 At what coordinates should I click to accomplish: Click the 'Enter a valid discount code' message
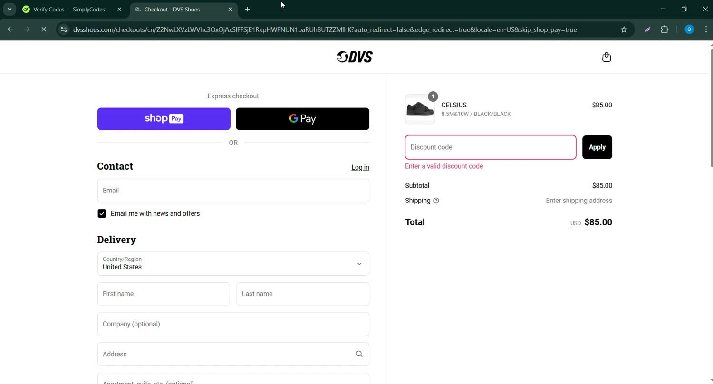(x=444, y=166)
